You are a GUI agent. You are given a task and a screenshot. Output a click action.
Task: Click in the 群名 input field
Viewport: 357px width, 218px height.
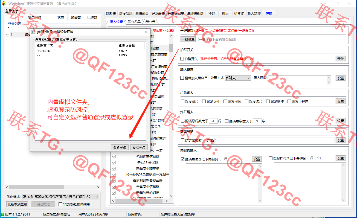274,140
